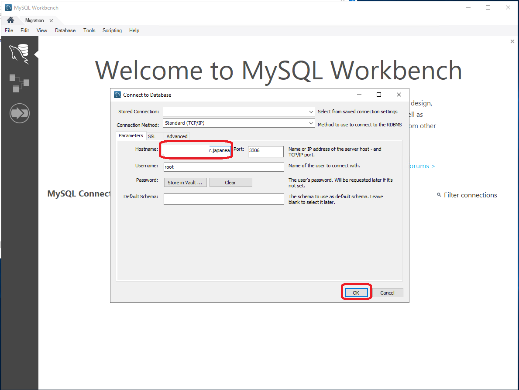Viewport: 519px width, 390px height.
Task: Open the forums link
Action: [x=422, y=166]
